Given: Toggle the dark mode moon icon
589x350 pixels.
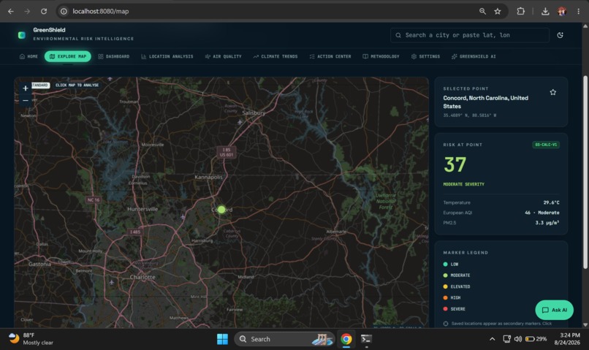Looking at the screenshot, I should (560, 35).
